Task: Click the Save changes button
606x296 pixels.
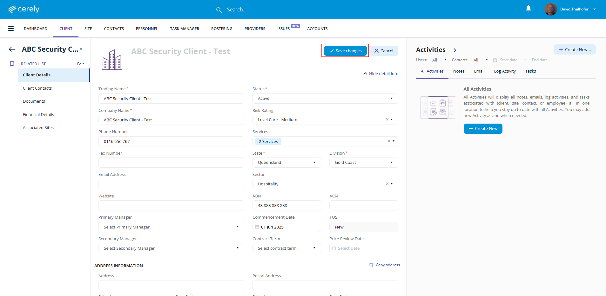Action: point(345,51)
